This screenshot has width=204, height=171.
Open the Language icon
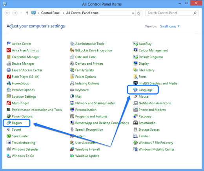pyautogui.click(x=135, y=90)
